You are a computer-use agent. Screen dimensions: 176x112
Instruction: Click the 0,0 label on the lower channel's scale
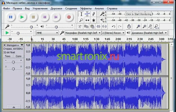click(x=28, y=93)
